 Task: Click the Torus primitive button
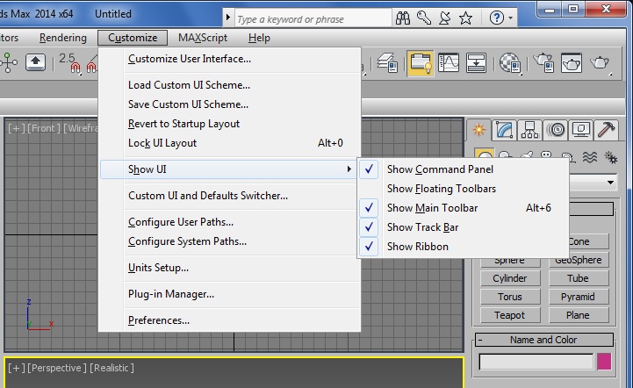[510, 297]
